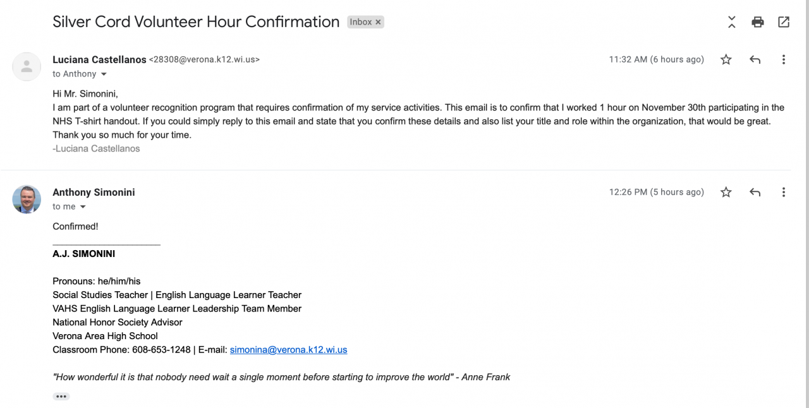Image resolution: width=809 pixels, height=408 pixels.
Task: Show trimmed content ellipsis button
Action: point(61,397)
